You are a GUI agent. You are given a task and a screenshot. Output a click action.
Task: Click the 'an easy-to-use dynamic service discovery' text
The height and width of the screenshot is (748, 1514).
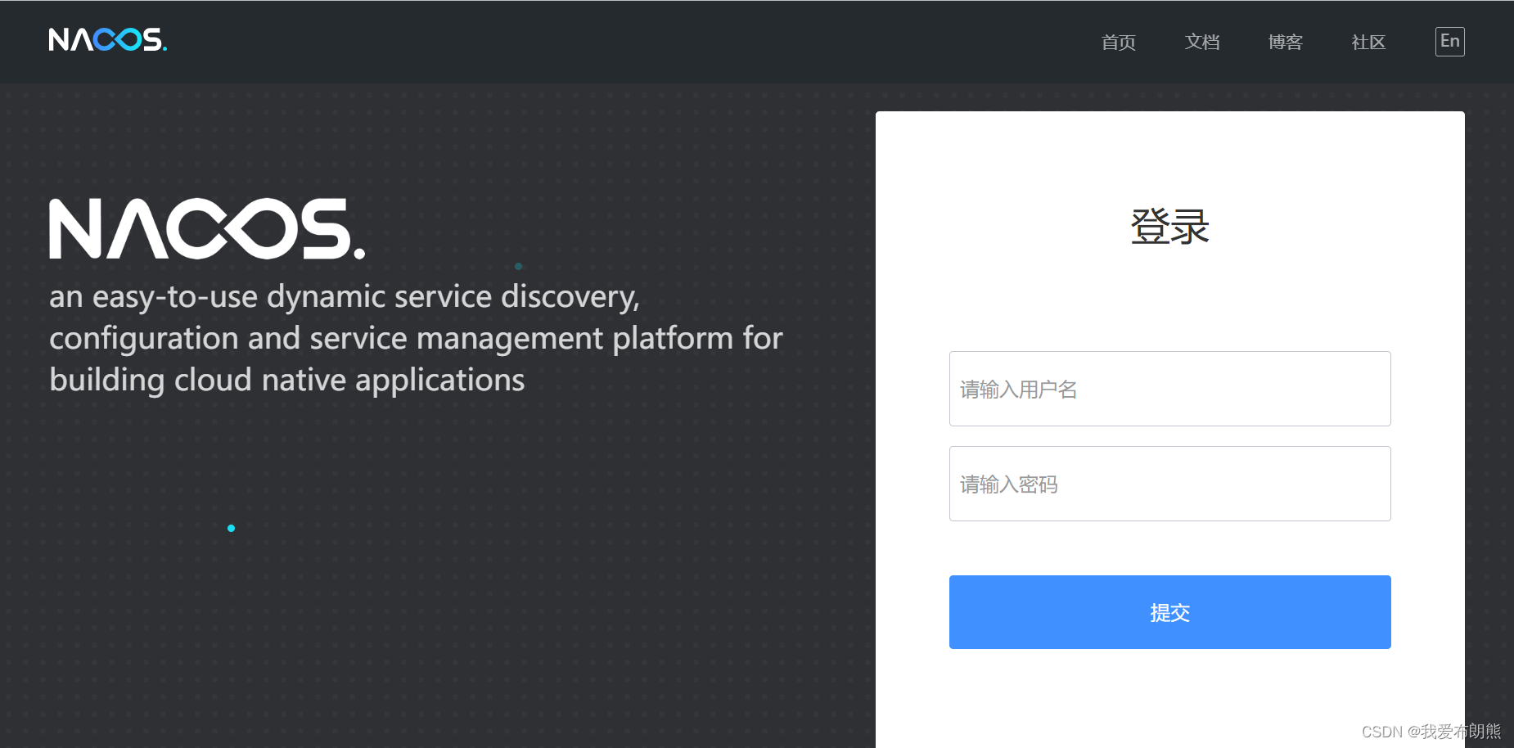pyautogui.click(x=344, y=297)
